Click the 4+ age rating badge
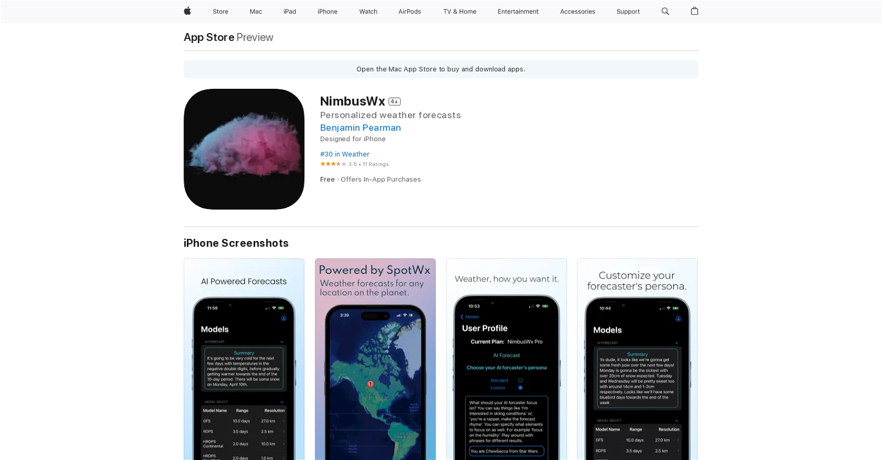The width and height of the screenshot is (882, 460). point(395,101)
